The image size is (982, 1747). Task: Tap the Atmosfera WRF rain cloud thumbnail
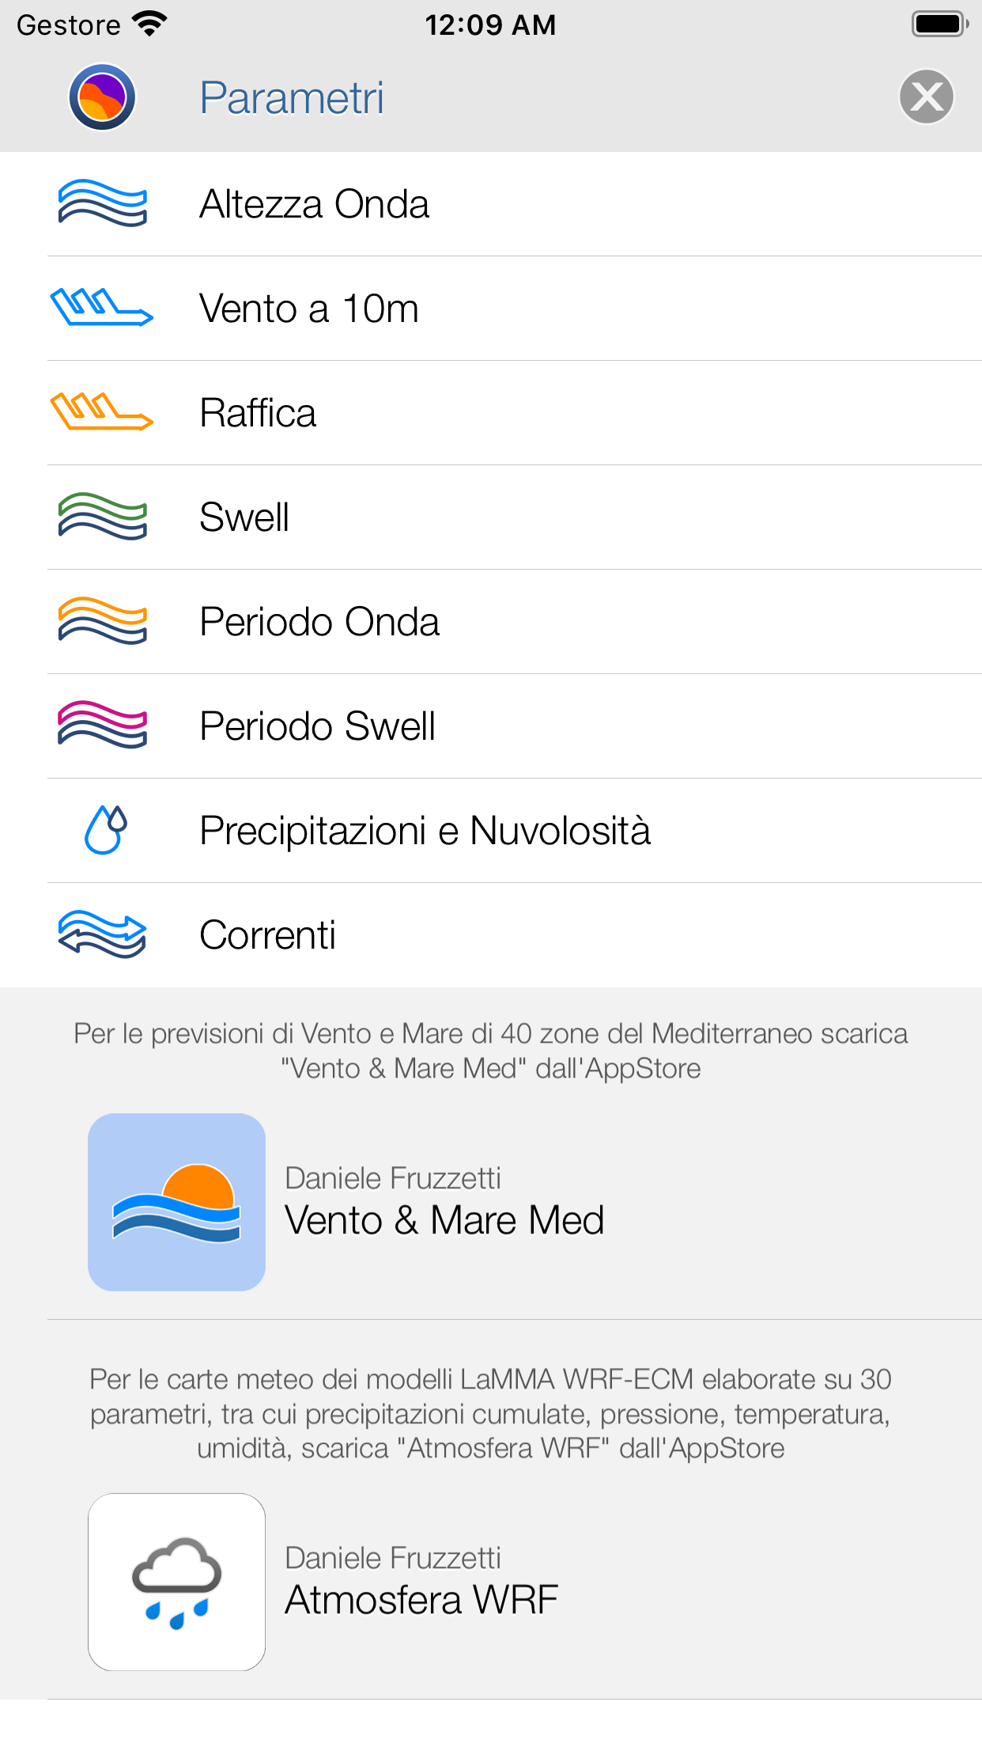tap(176, 1582)
